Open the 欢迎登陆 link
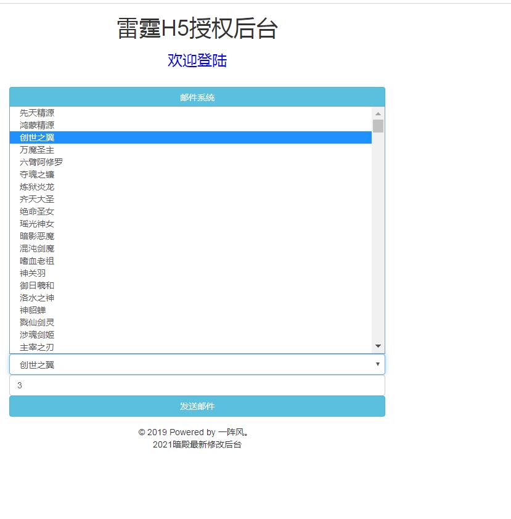This screenshot has width=511, height=519. [x=197, y=60]
